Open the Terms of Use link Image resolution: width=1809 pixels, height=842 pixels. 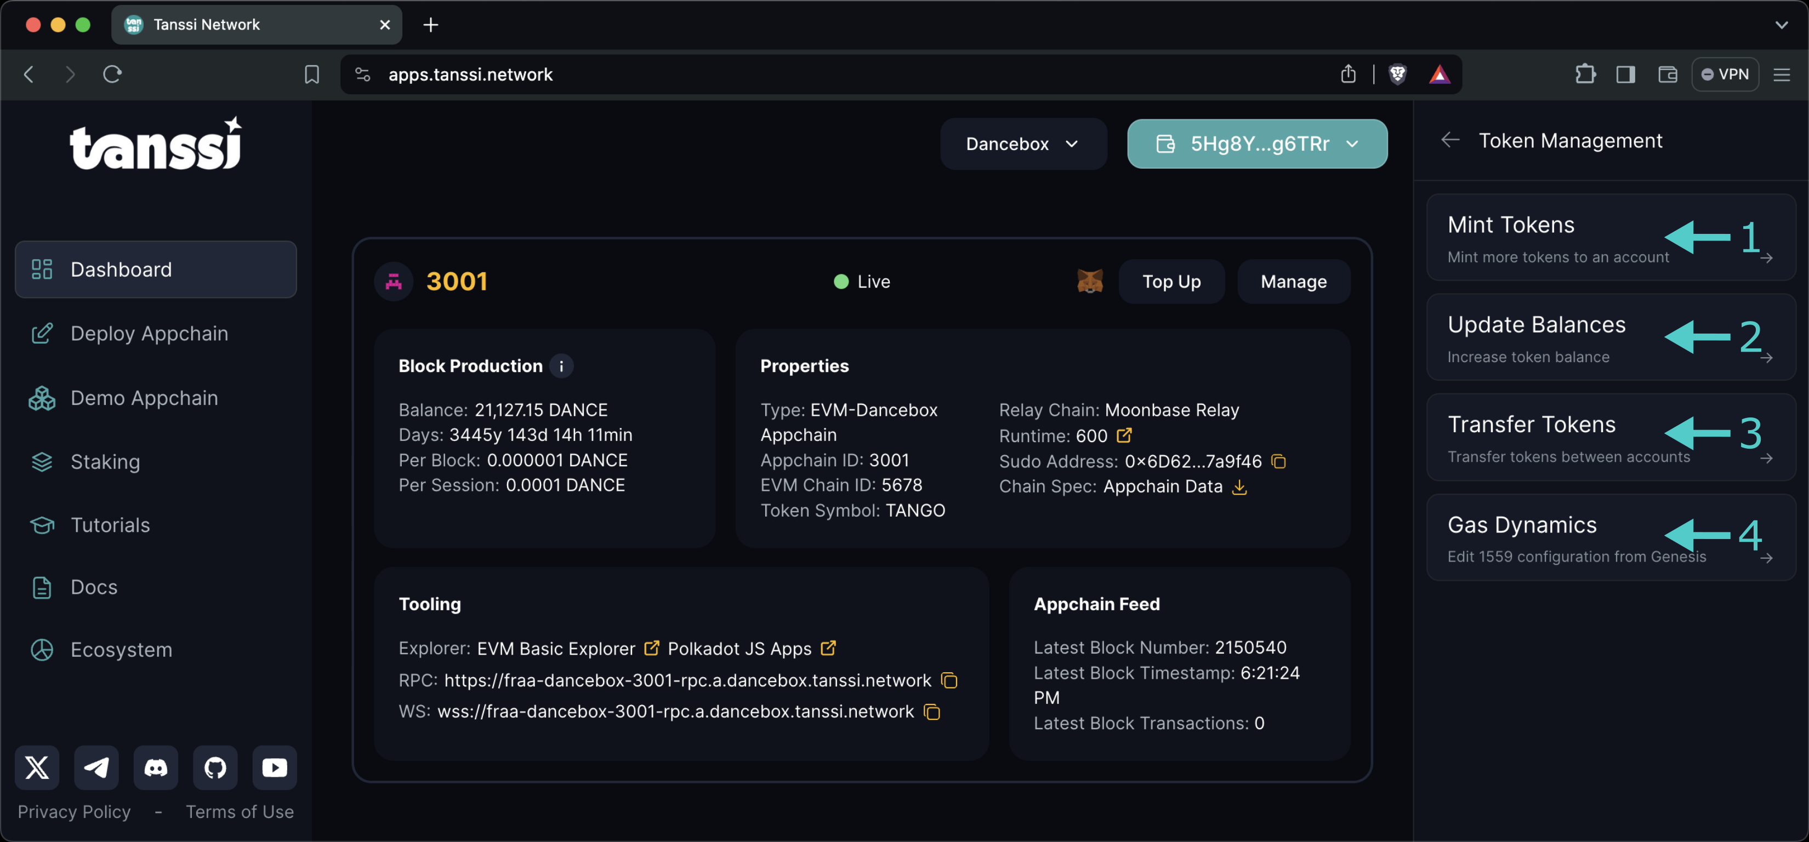[x=240, y=812]
